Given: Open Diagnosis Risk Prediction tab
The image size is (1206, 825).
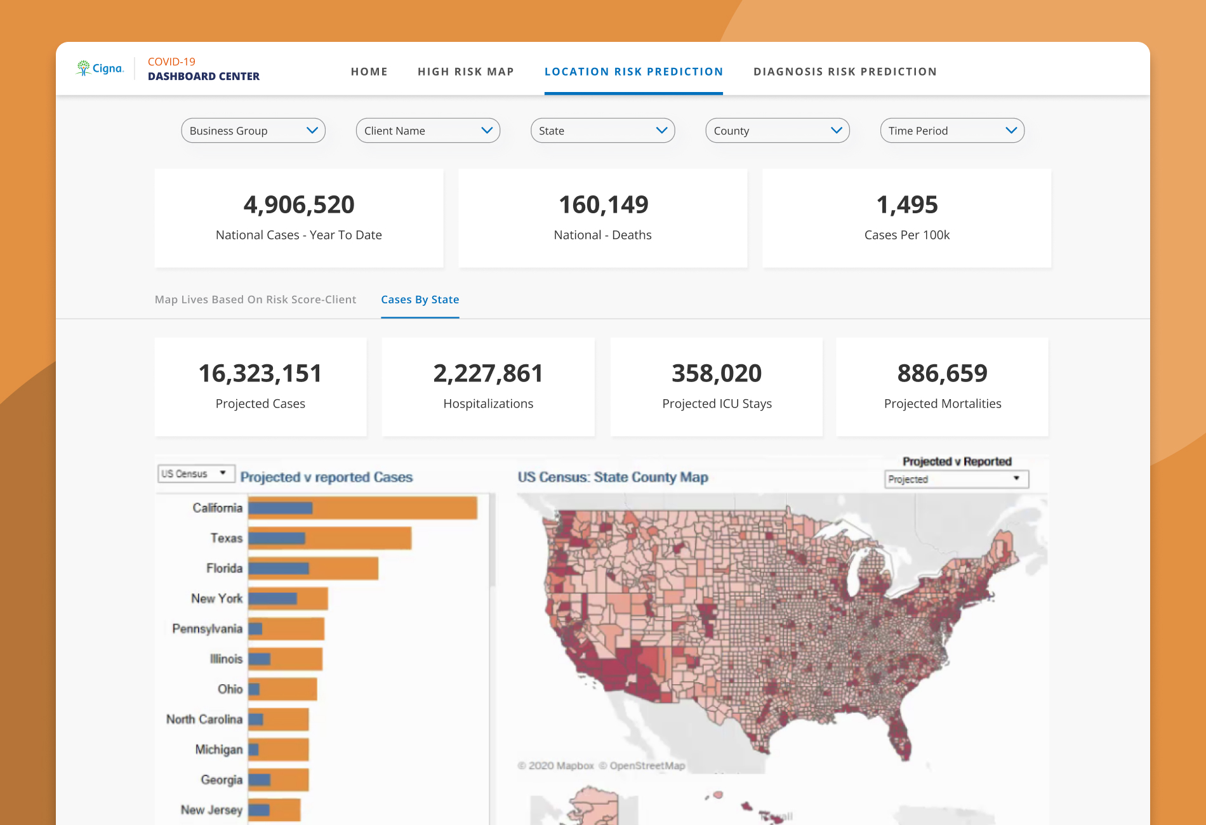Looking at the screenshot, I should (845, 72).
